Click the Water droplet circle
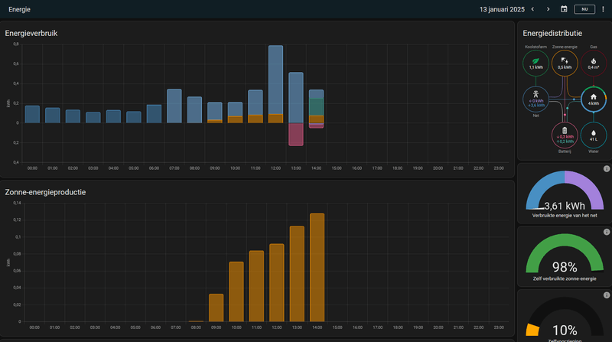 tap(594, 135)
